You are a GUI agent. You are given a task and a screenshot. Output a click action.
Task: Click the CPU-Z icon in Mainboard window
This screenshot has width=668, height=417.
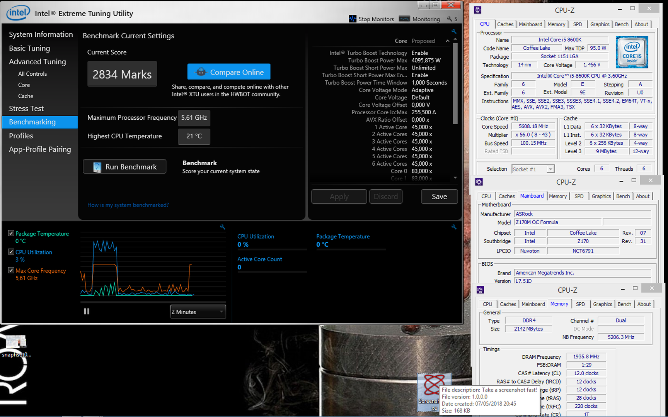click(x=479, y=182)
